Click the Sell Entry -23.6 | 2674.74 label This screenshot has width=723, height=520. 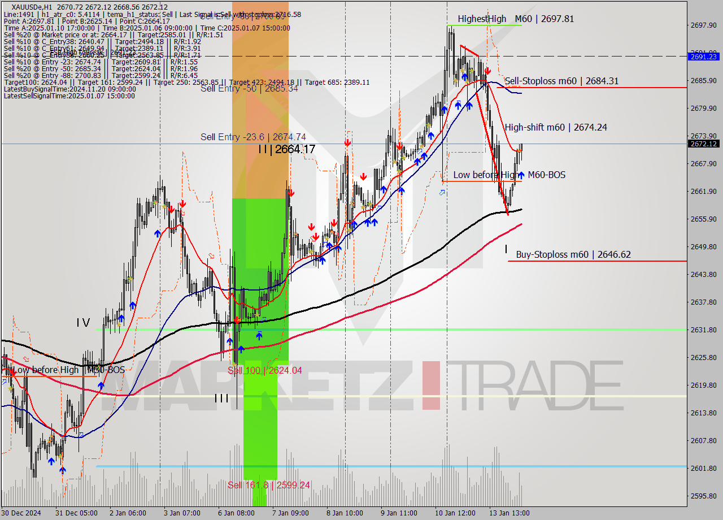[253, 137]
